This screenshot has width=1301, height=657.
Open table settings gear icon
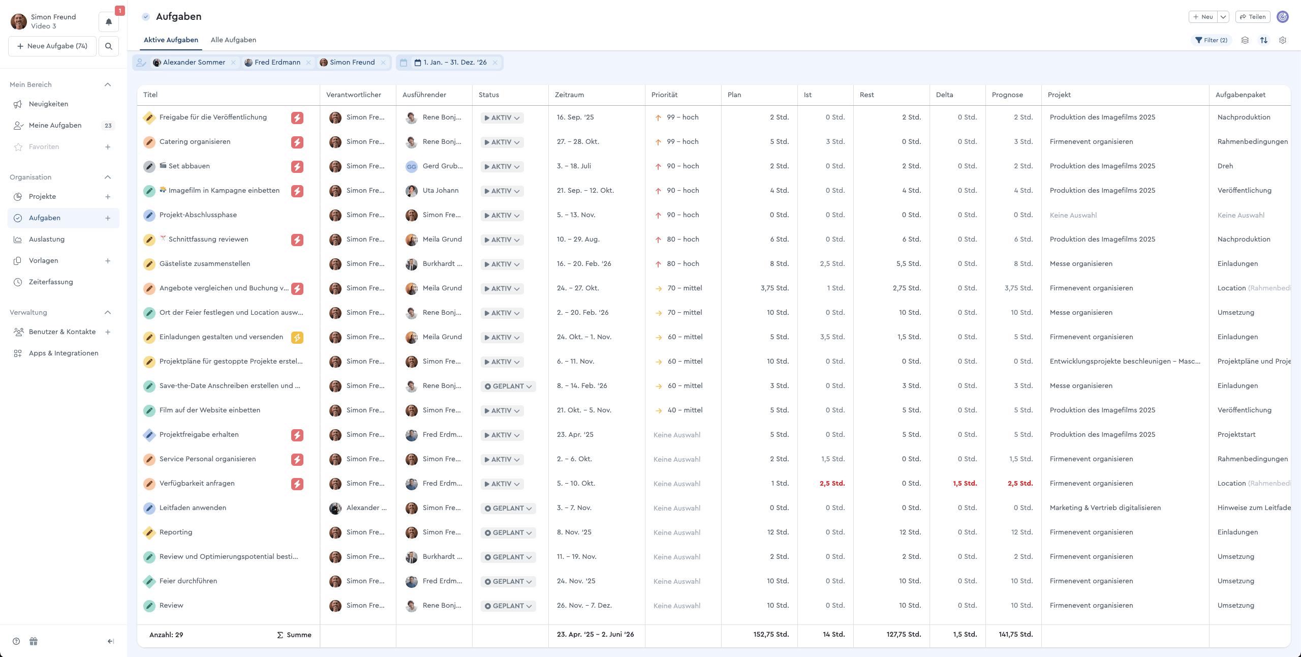(1283, 40)
